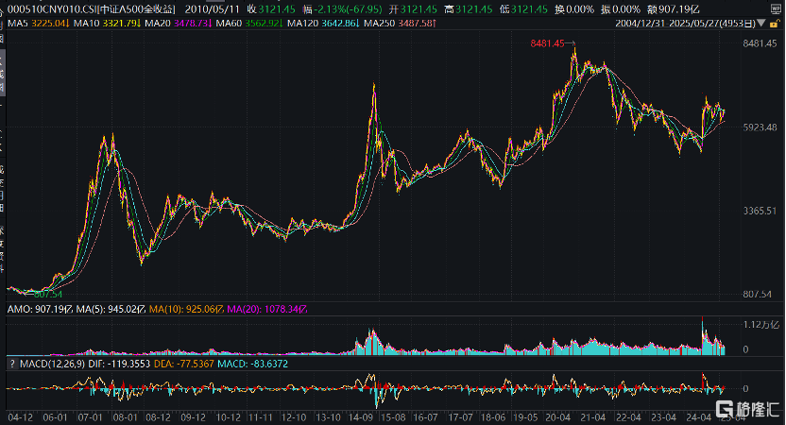Click the 24-04 date on time axis
The image size is (786, 425).
coord(698,417)
